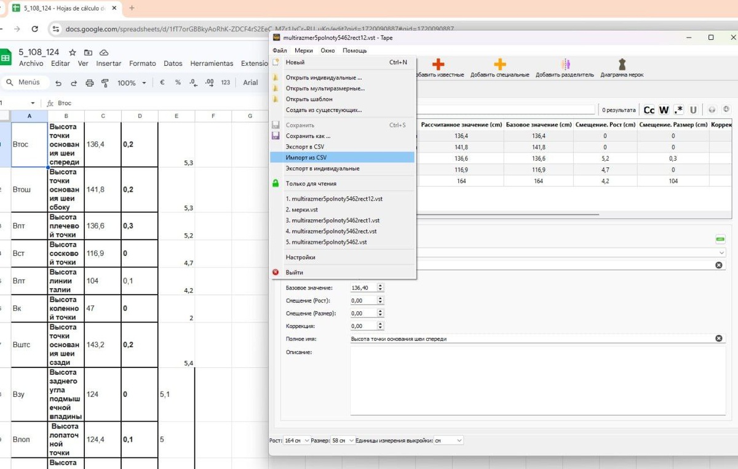Screen dimensions: 738x469
Task: Open the 100% zoom dropdown in Sheets
Action: tap(132, 83)
